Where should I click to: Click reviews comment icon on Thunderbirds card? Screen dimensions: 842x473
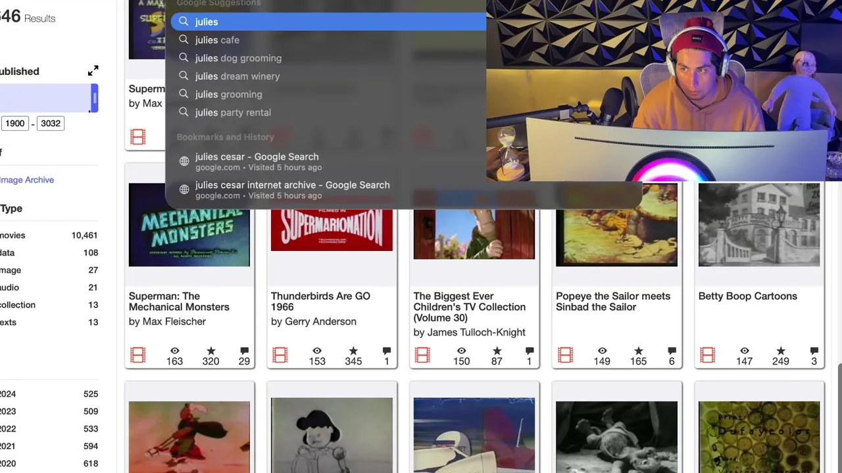(387, 351)
